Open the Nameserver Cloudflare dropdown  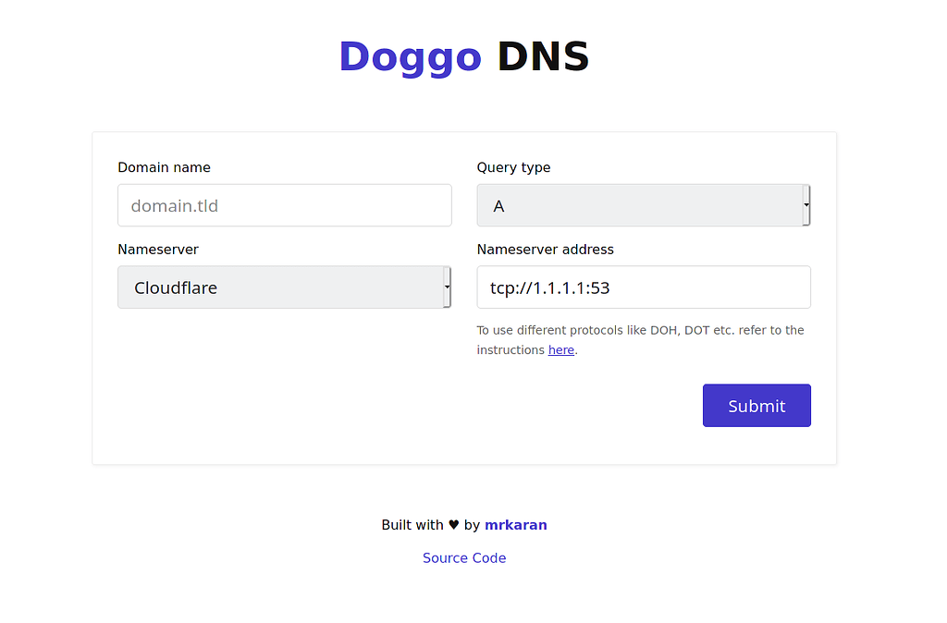click(x=285, y=287)
